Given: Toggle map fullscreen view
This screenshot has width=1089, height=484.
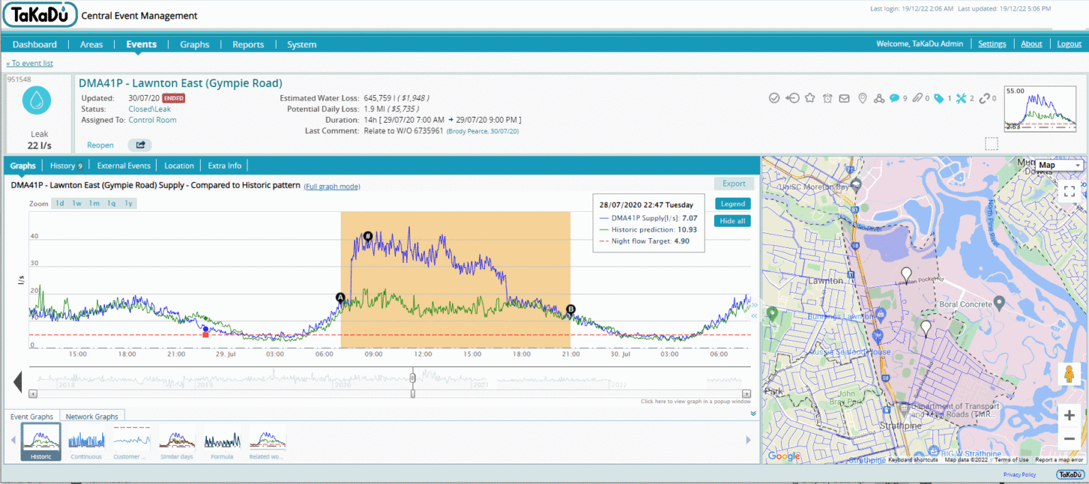Looking at the screenshot, I should pos(1069,191).
